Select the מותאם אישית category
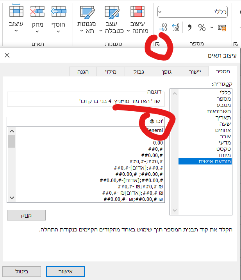The height and width of the screenshot is (280, 241). tap(205, 161)
